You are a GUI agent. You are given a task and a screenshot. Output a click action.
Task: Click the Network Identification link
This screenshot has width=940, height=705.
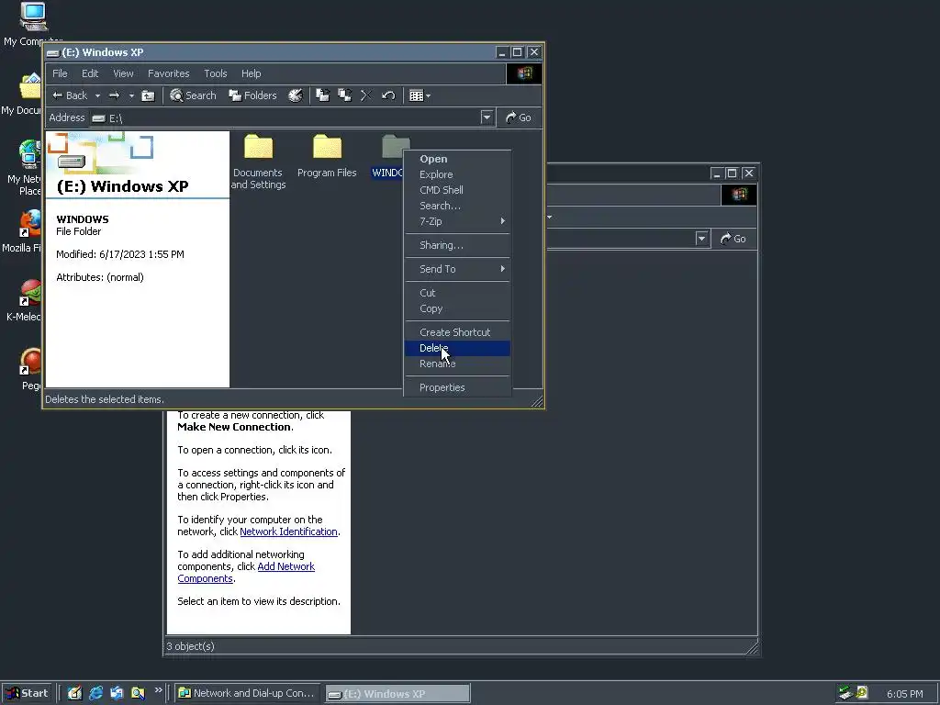point(288,532)
